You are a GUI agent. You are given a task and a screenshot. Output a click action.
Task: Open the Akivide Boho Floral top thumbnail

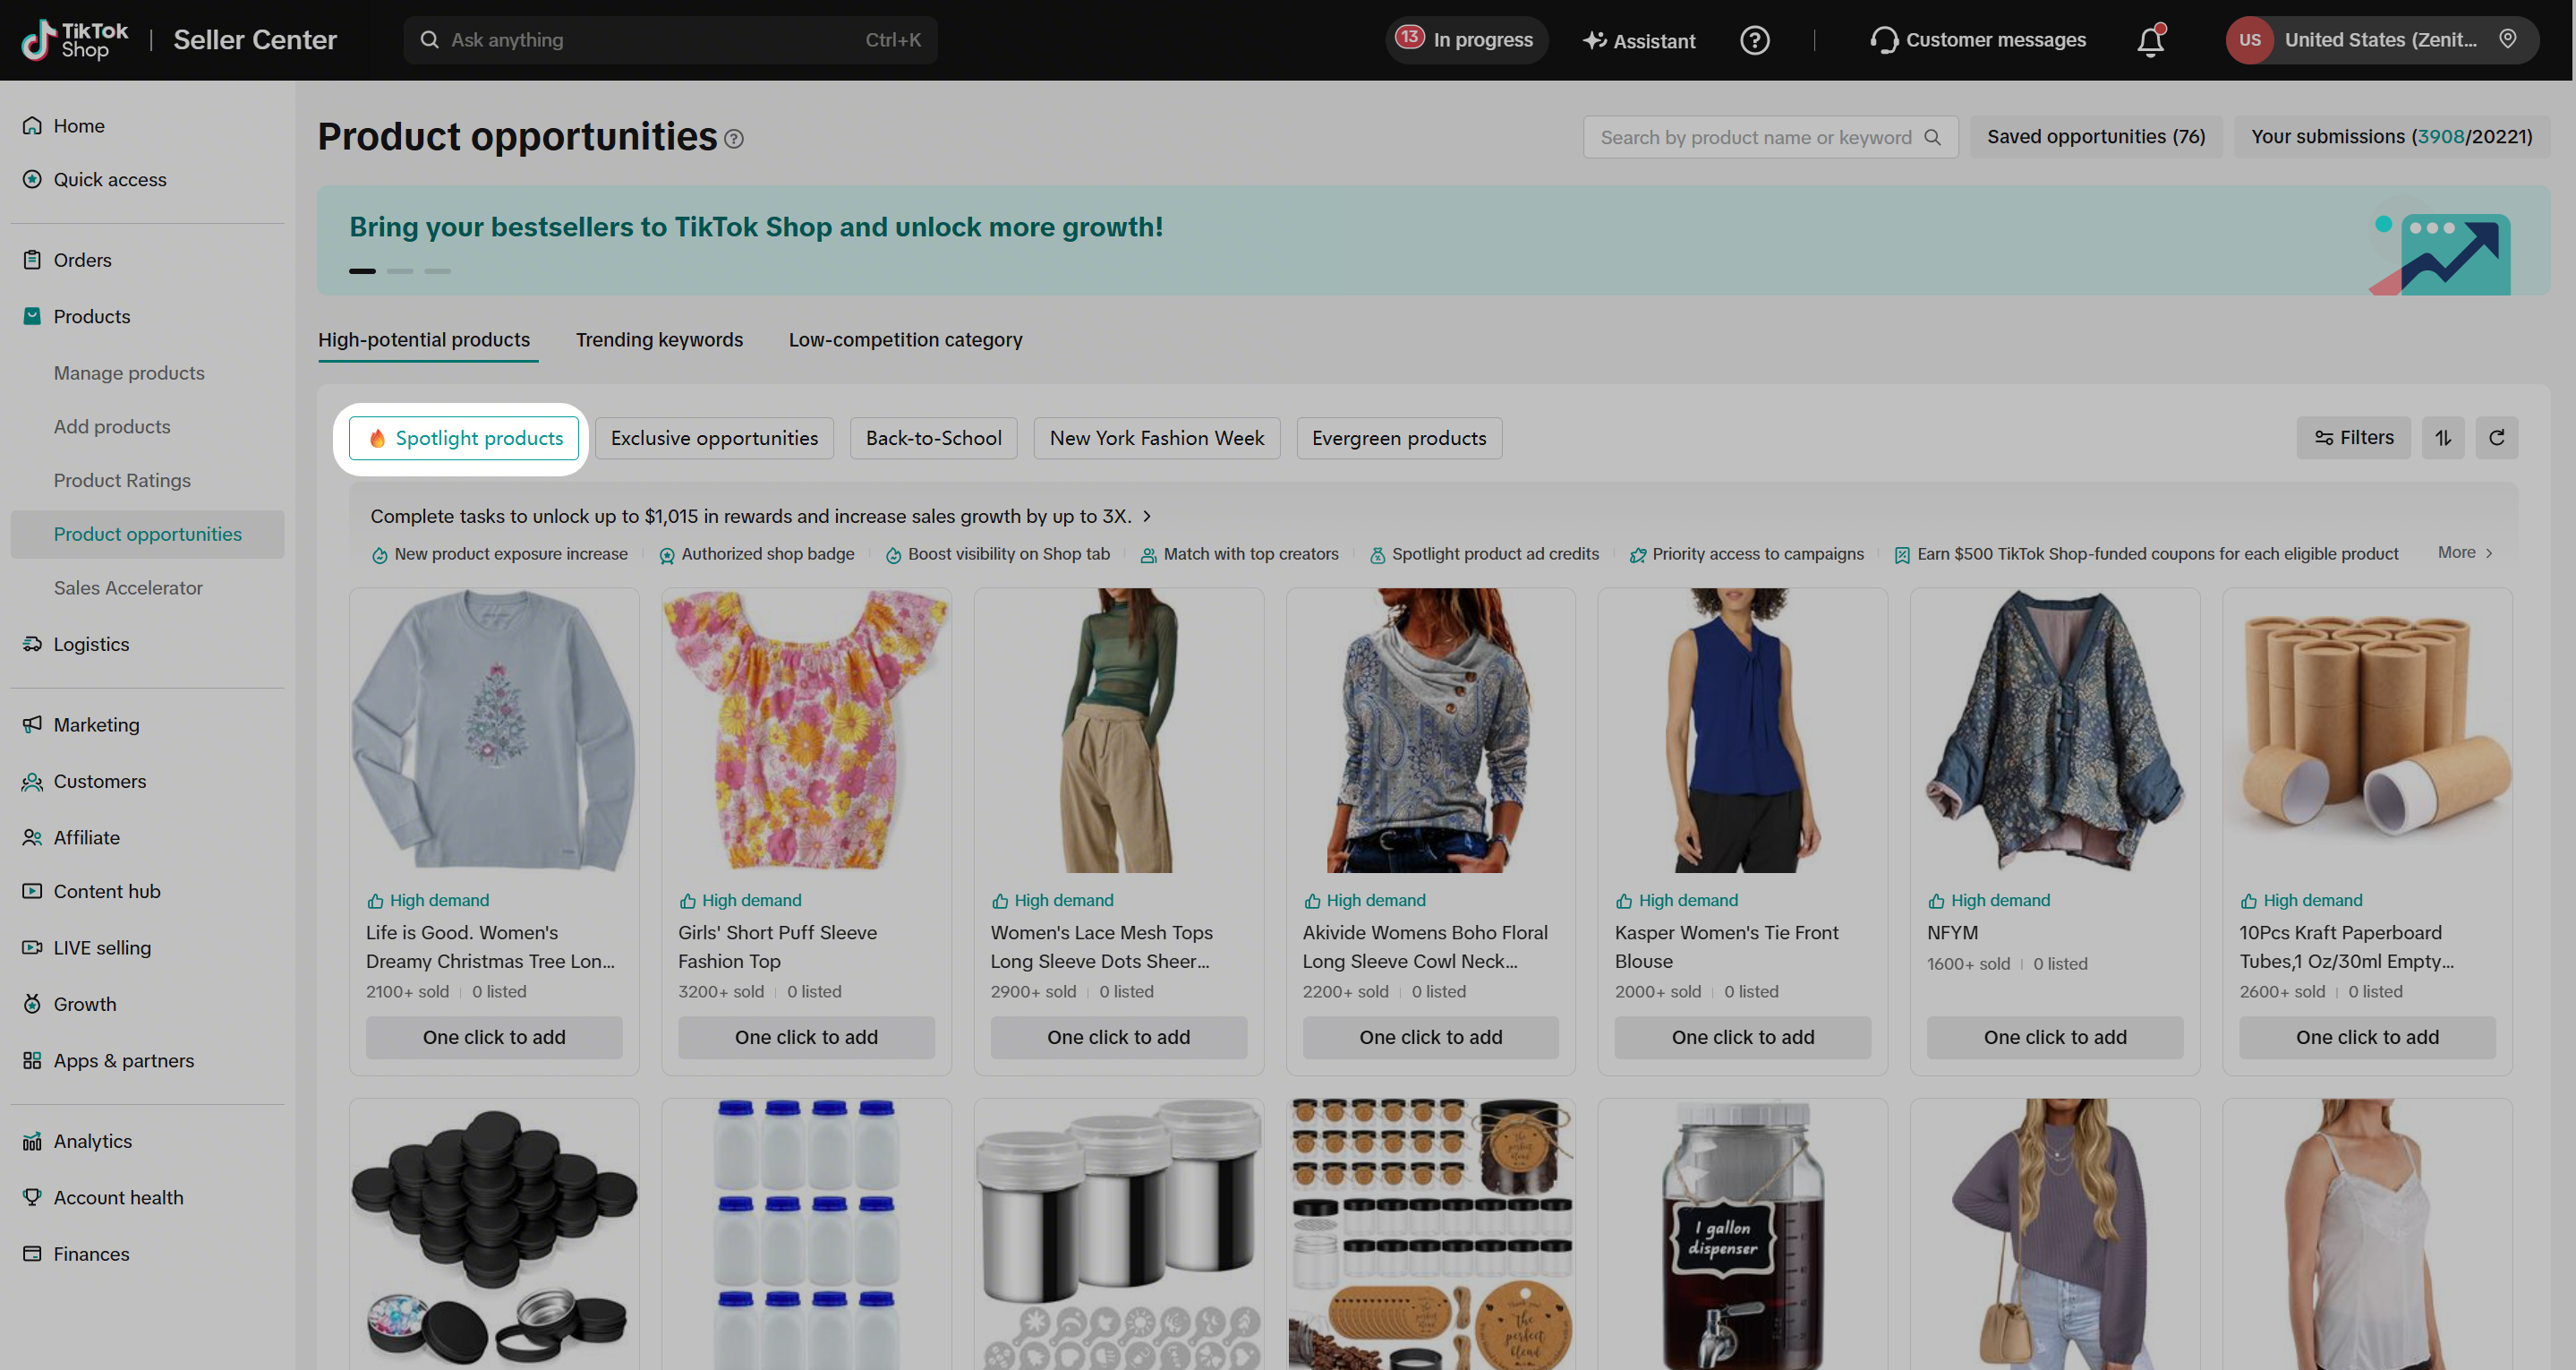pos(1430,731)
